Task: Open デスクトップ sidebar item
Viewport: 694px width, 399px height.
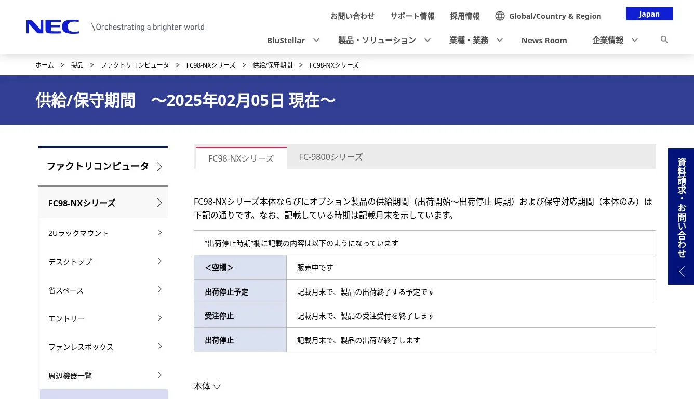Action: pos(104,261)
